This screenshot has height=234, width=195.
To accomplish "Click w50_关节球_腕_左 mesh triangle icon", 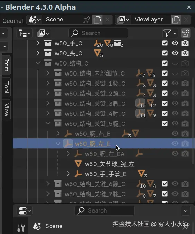I will point(78,164).
